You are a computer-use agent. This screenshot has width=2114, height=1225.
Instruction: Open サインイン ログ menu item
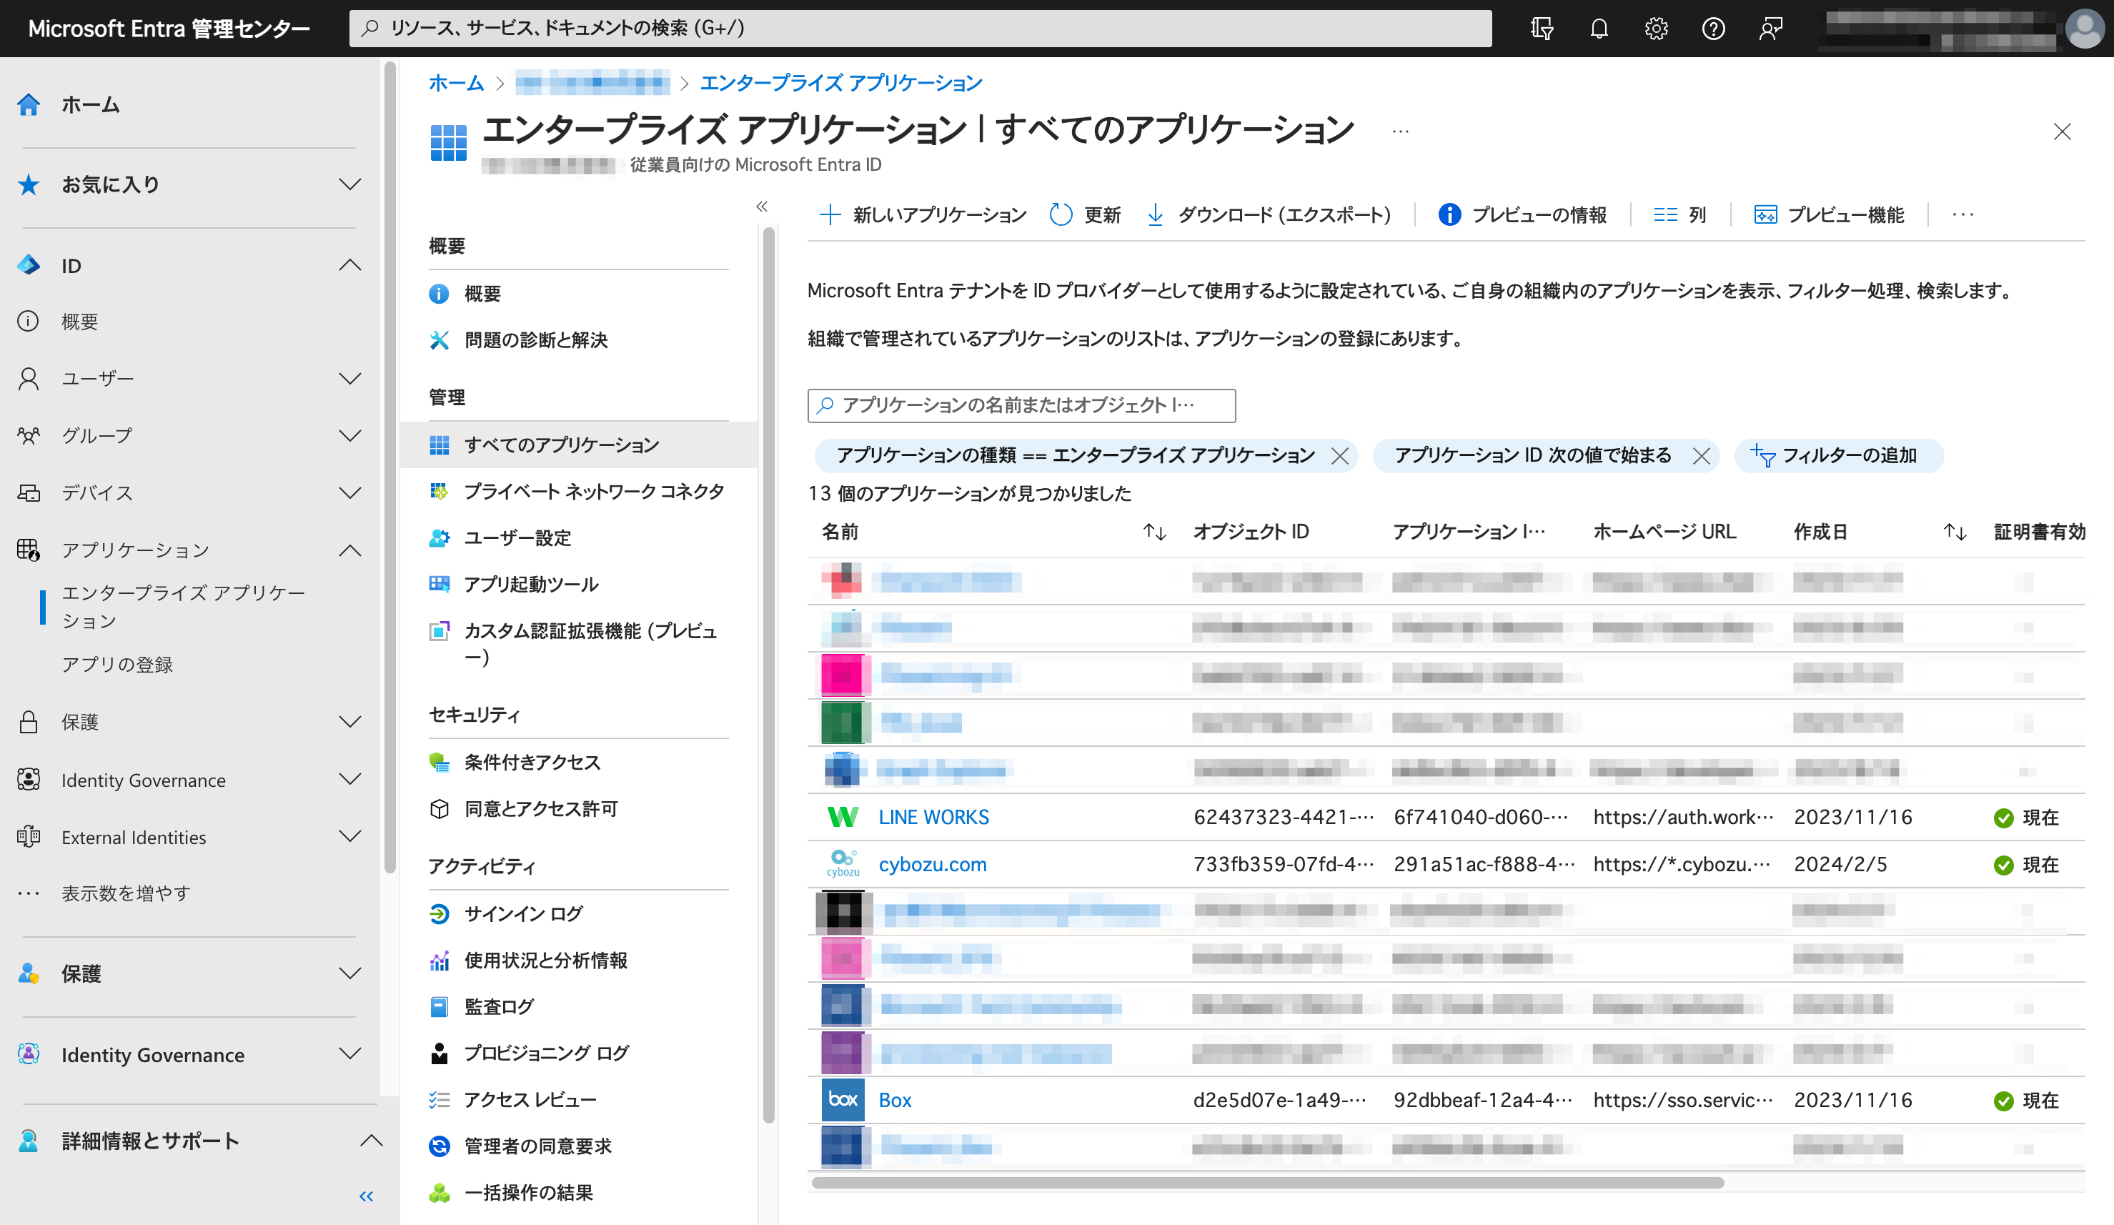(523, 913)
